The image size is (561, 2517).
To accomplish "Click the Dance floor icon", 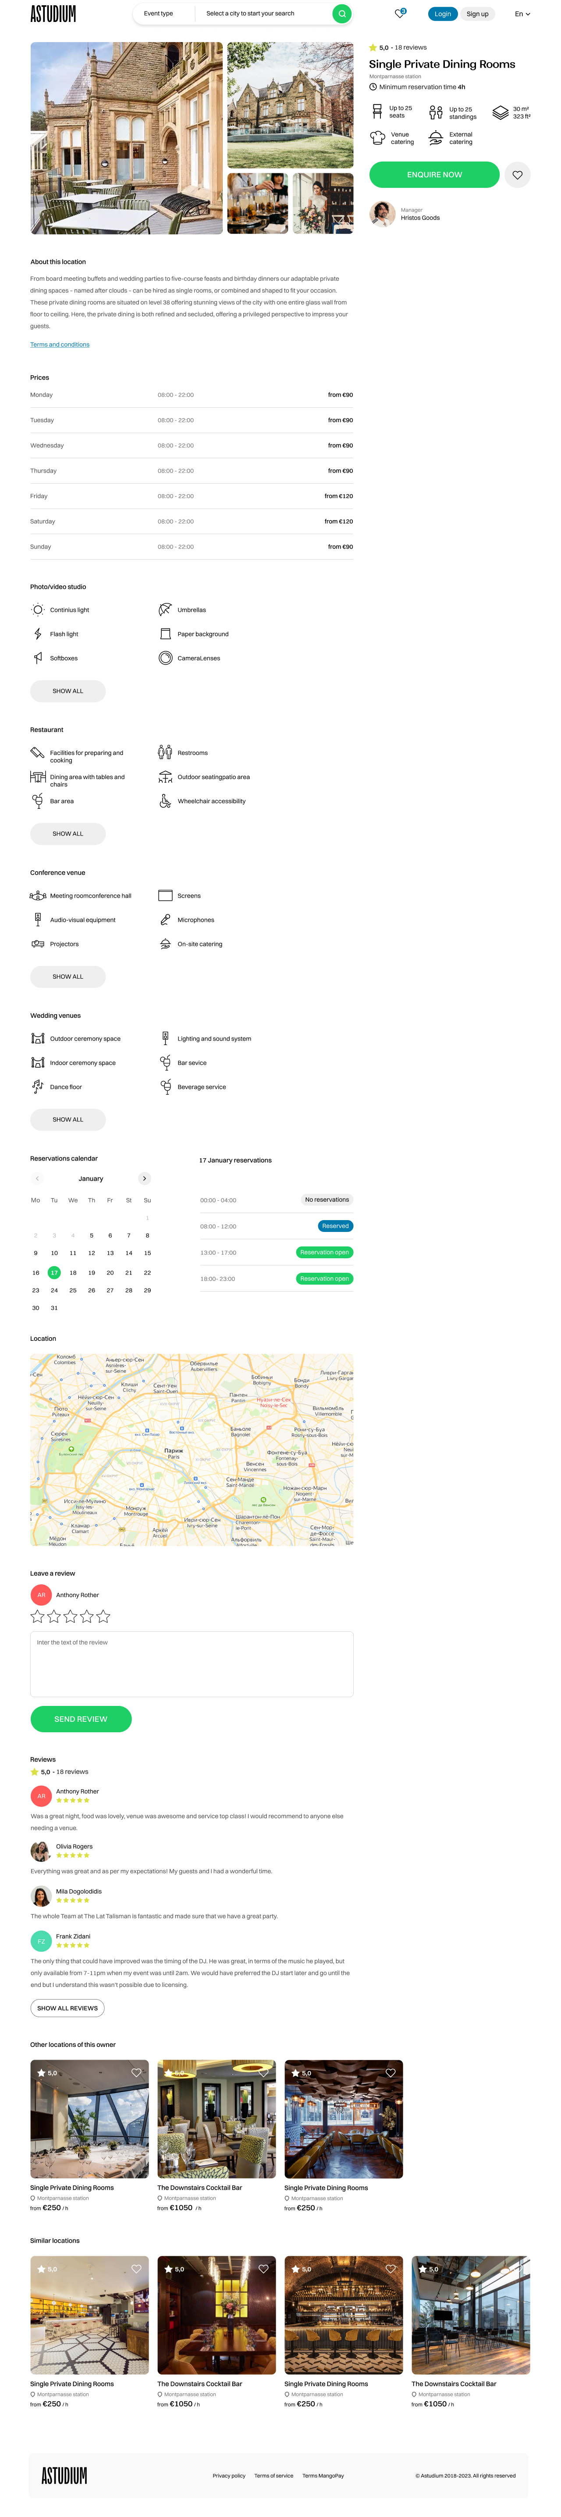I will pos(38,1087).
